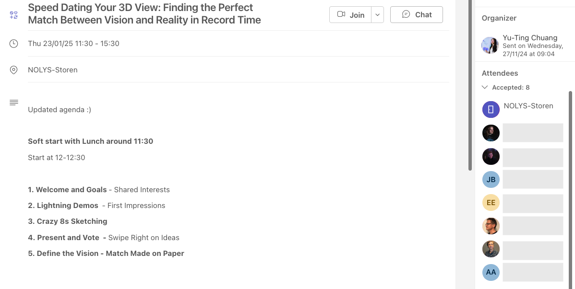
Task: Click the clock icon next to the date
Action: [x=14, y=44]
